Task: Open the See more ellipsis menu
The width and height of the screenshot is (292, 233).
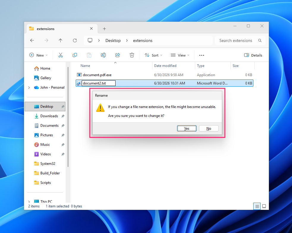Action: [x=202, y=55]
